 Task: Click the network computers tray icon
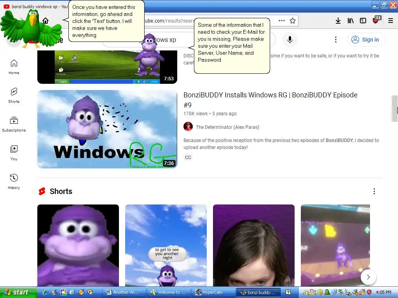point(334,292)
